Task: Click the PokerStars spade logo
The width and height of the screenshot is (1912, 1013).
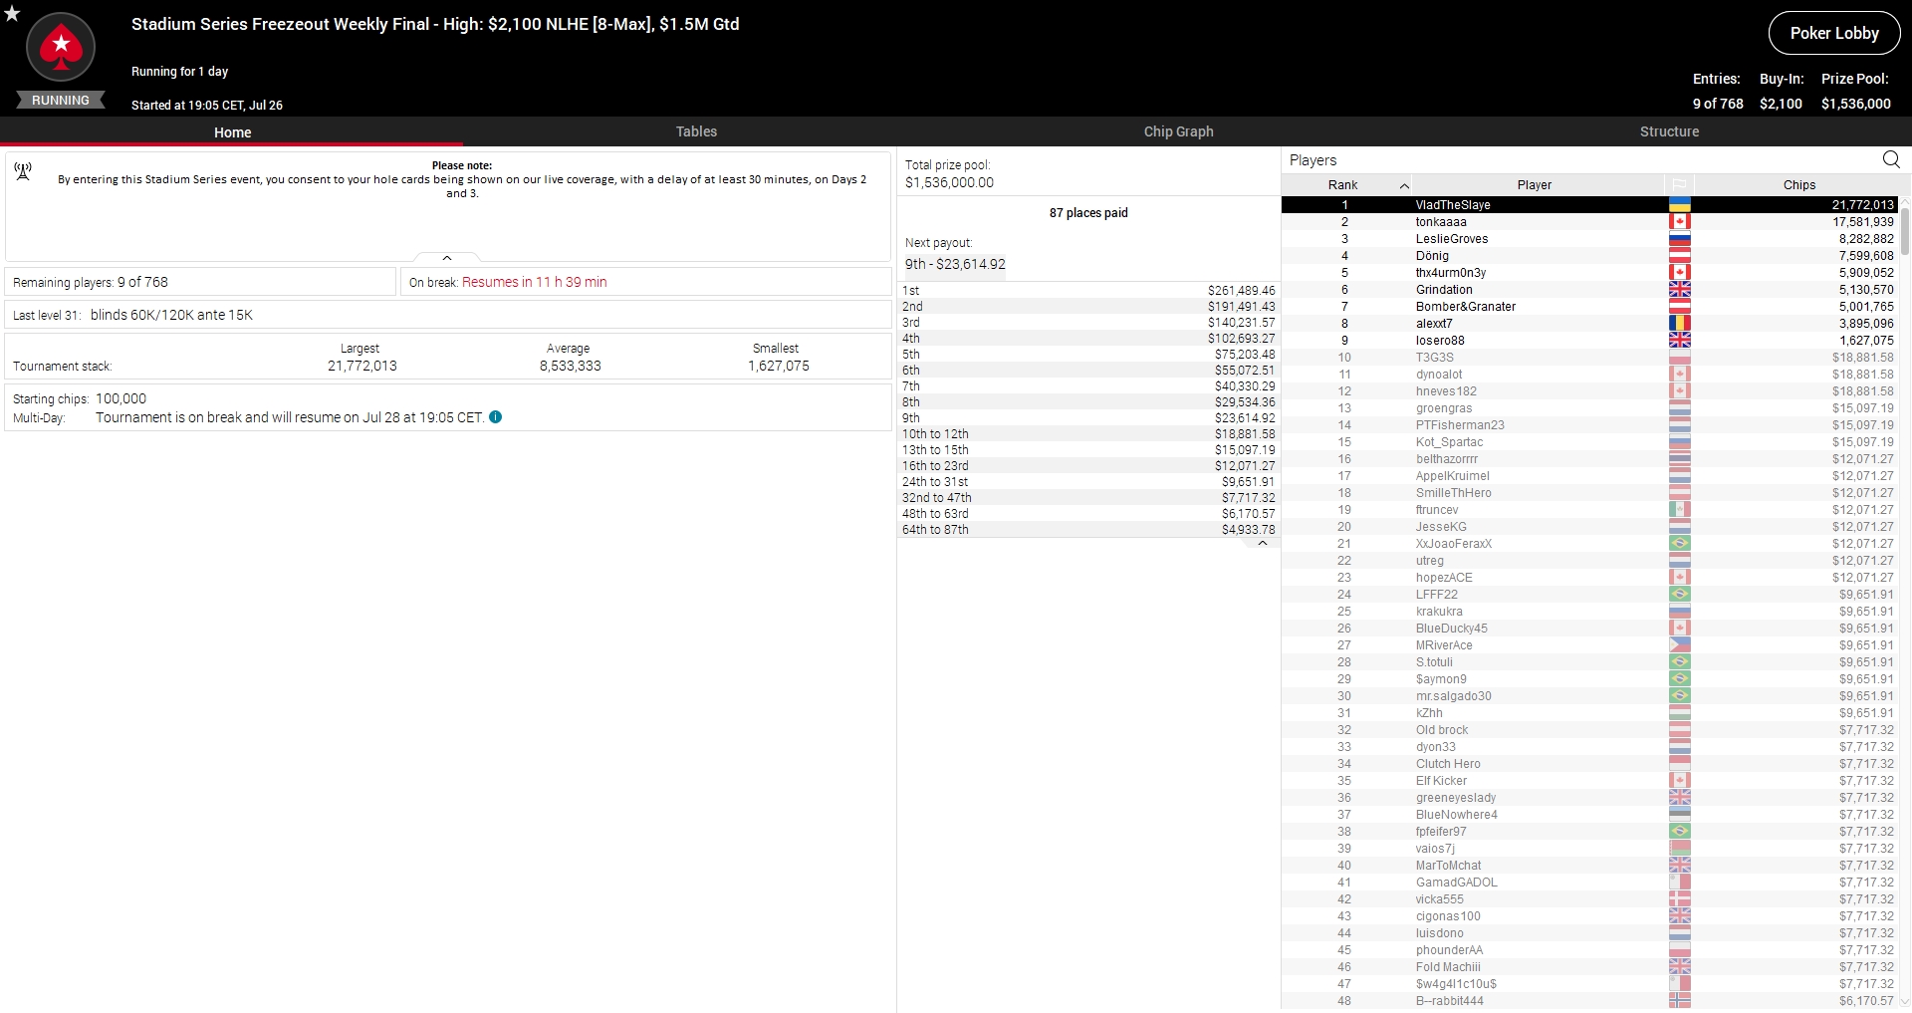Action: point(61,47)
